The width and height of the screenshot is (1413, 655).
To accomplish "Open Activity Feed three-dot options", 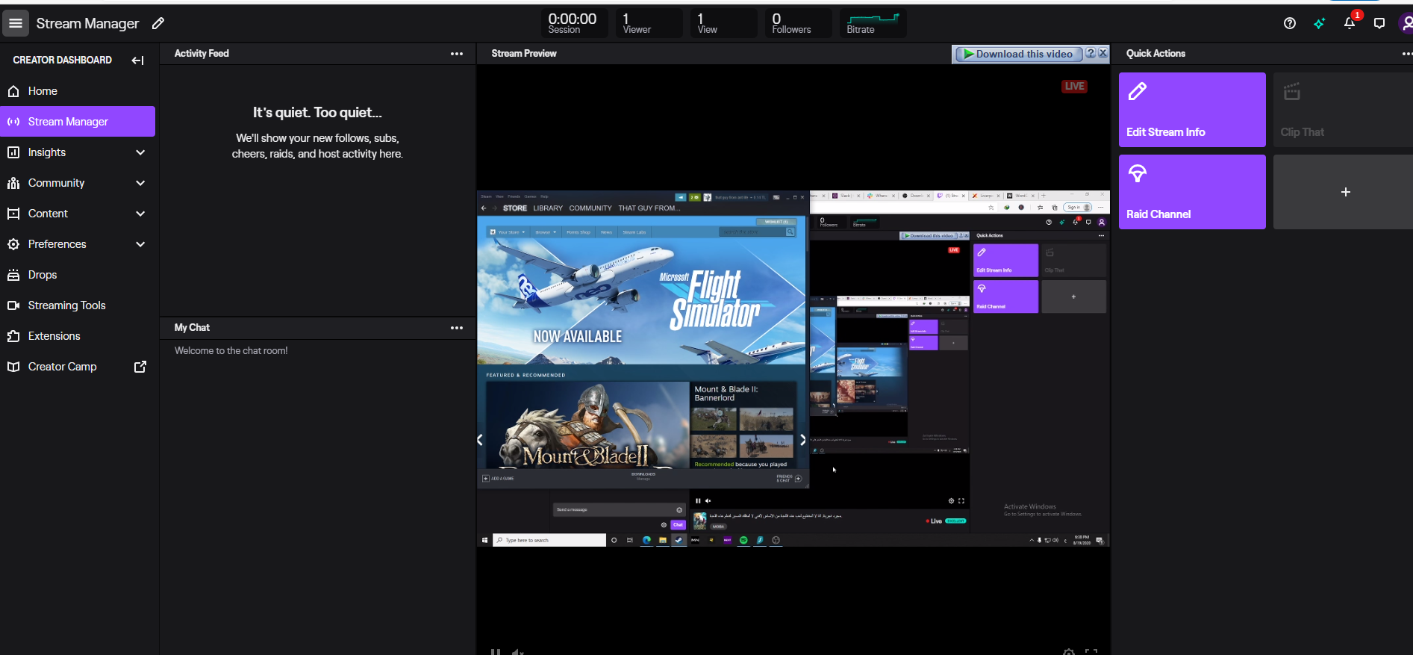I will (x=457, y=54).
